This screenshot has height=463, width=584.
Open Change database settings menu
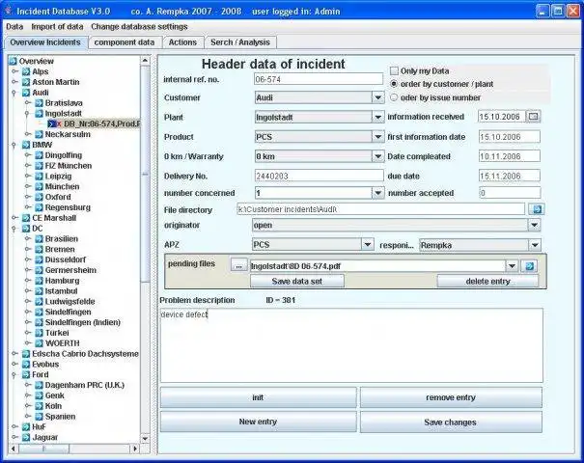click(139, 26)
